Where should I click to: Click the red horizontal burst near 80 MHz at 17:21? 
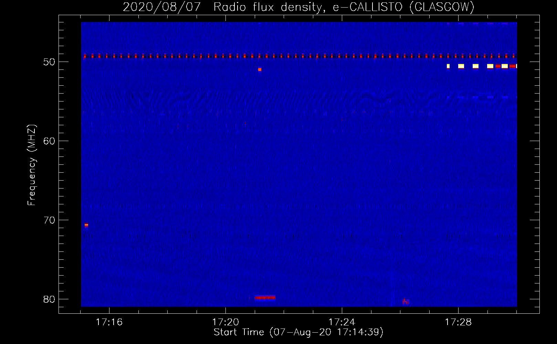coord(265,298)
